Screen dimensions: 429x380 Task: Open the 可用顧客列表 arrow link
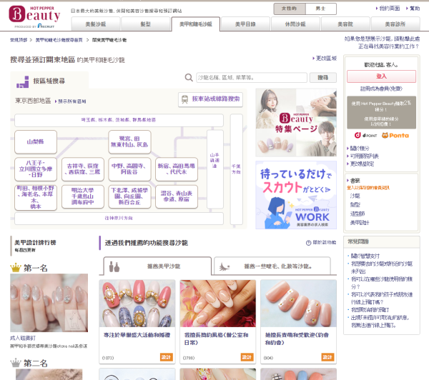[363, 156]
